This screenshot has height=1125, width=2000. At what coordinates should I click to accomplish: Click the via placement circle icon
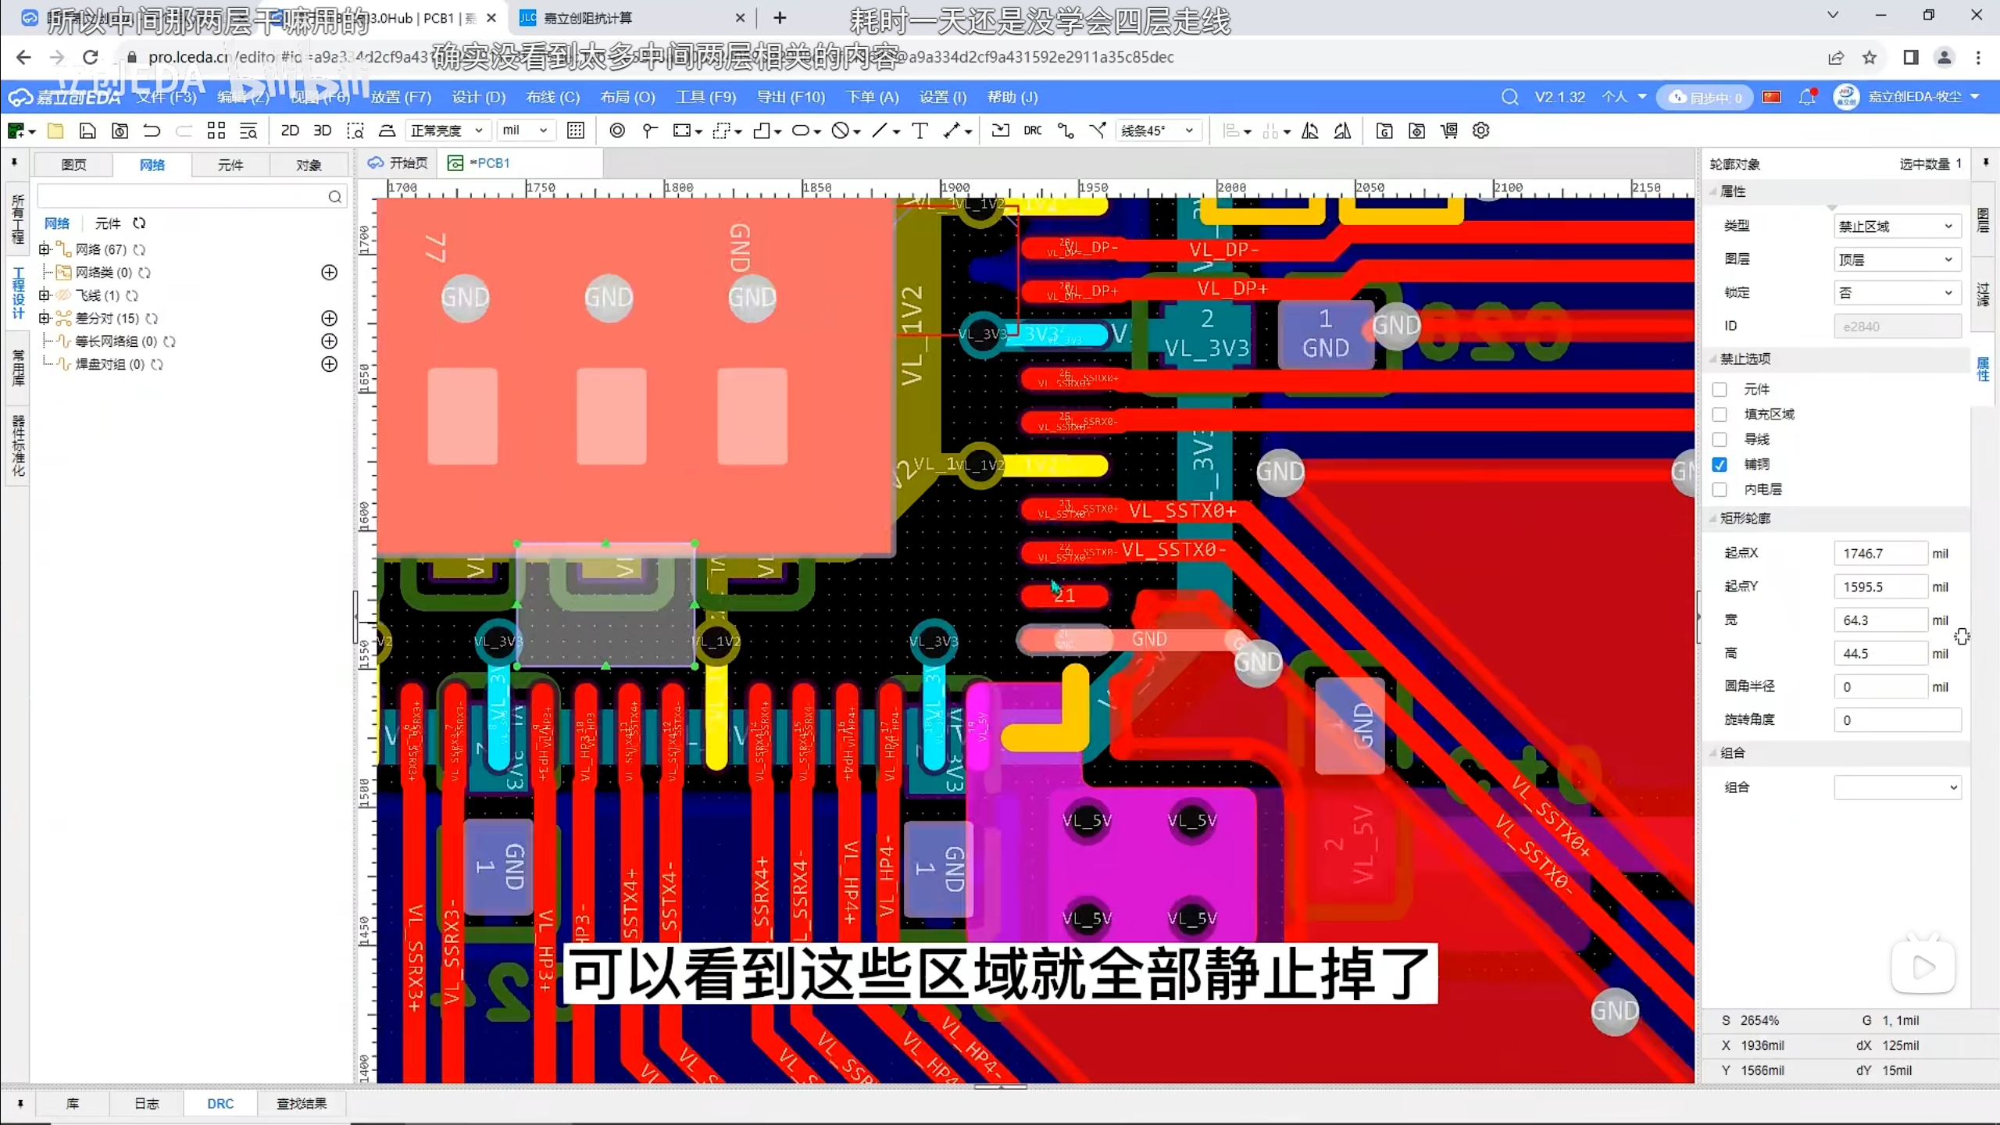point(617,130)
